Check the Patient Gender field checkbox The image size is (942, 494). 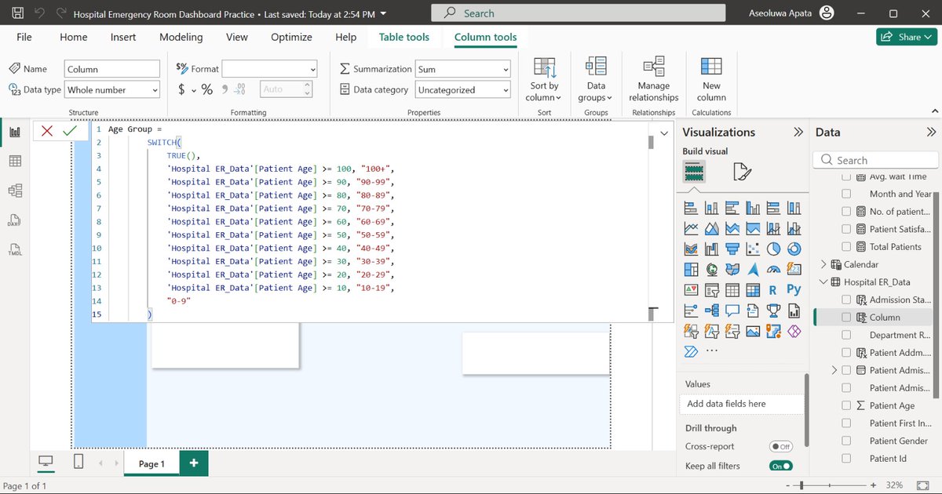click(846, 441)
